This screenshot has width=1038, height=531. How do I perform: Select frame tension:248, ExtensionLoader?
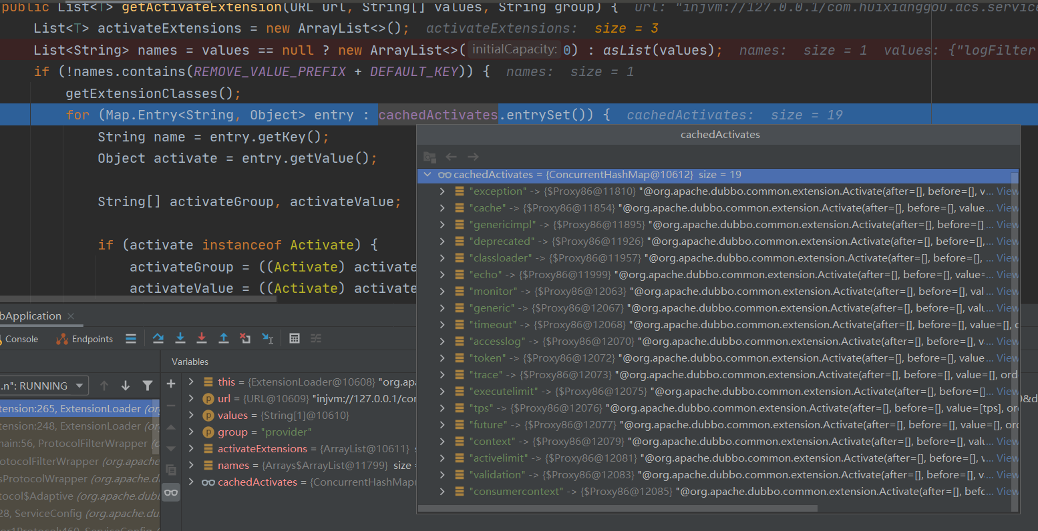(x=79, y=426)
